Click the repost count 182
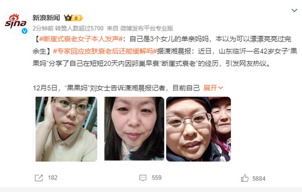The image size is (302, 192). (53, 178)
